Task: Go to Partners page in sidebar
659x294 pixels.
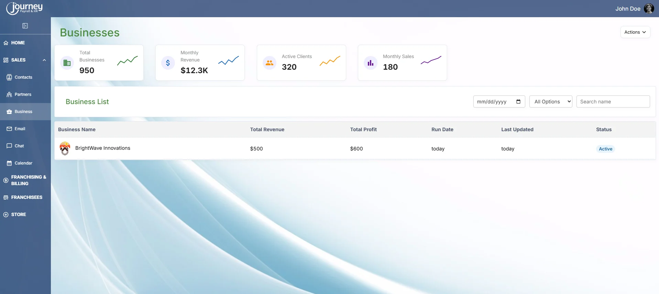Action: point(23,94)
